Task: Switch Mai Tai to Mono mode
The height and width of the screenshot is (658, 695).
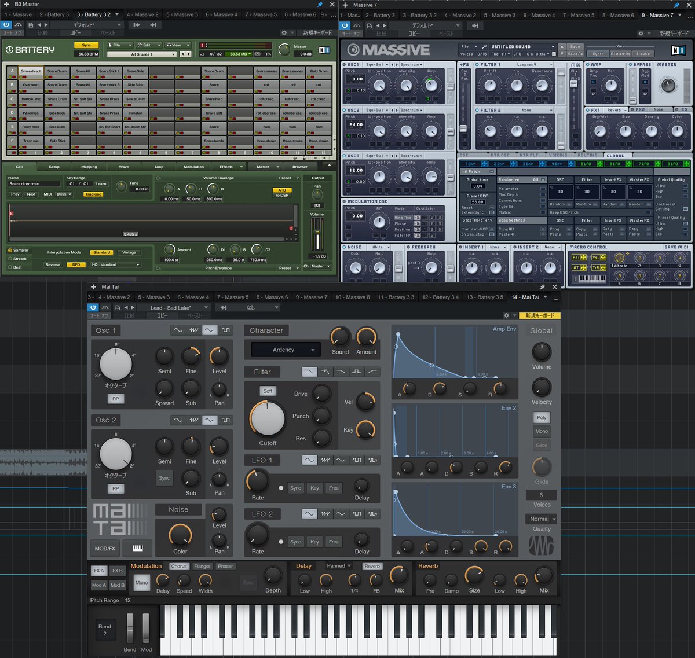Action: (x=542, y=431)
